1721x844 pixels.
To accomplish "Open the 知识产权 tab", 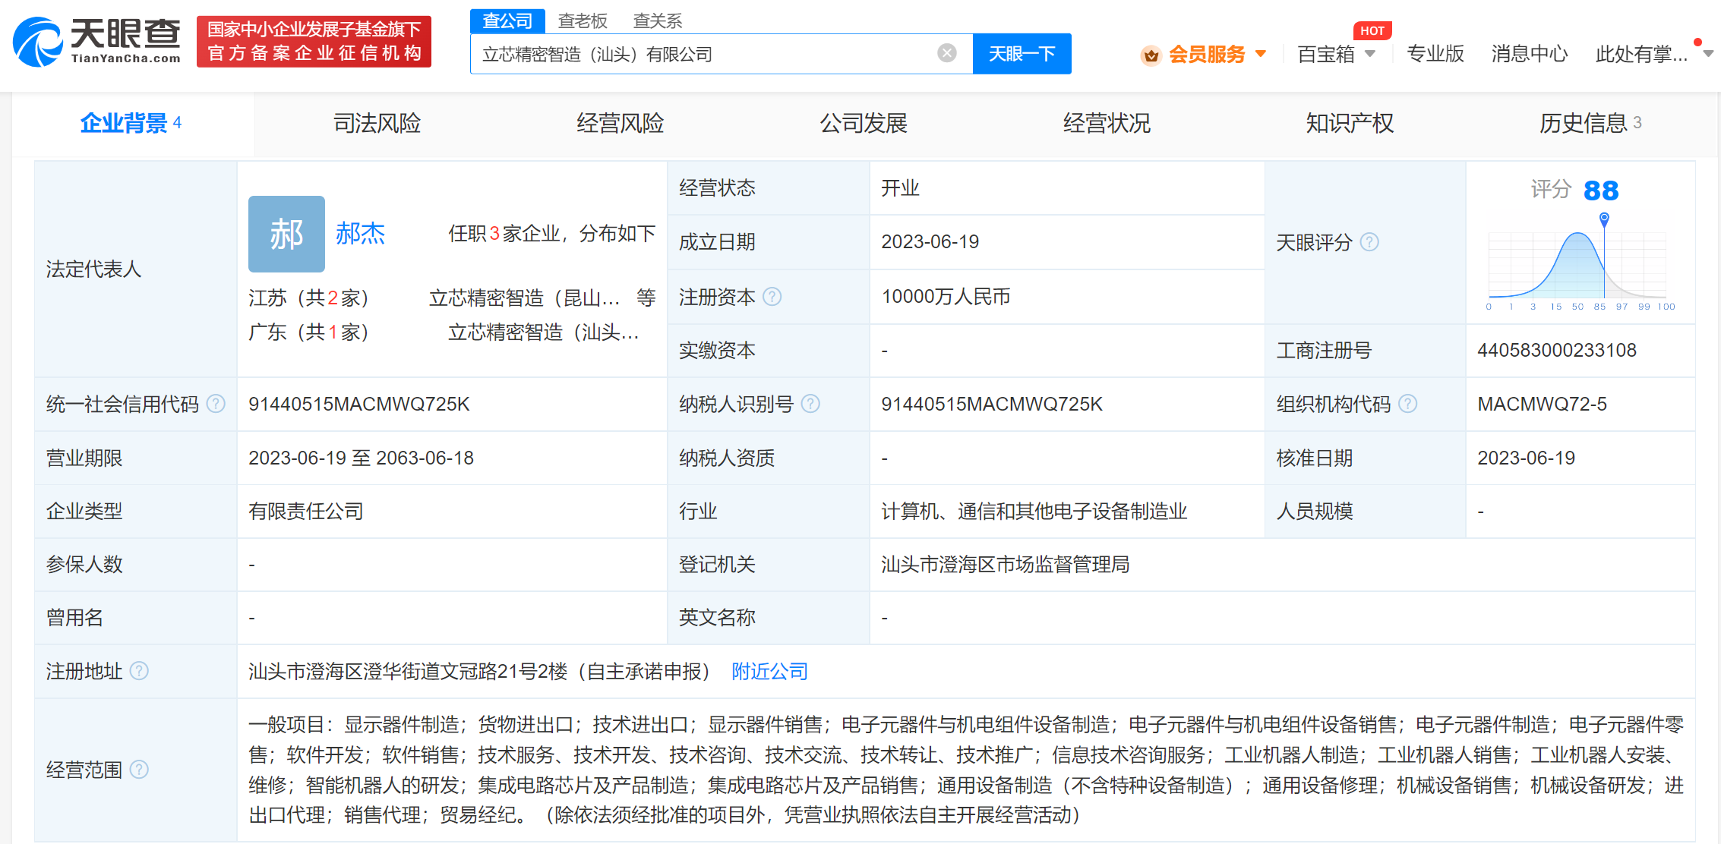I will pyautogui.click(x=1350, y=123).
